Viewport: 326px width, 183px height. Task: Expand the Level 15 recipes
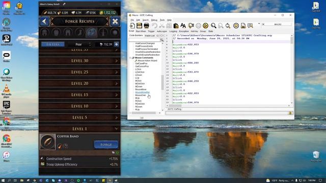point(79,95)
